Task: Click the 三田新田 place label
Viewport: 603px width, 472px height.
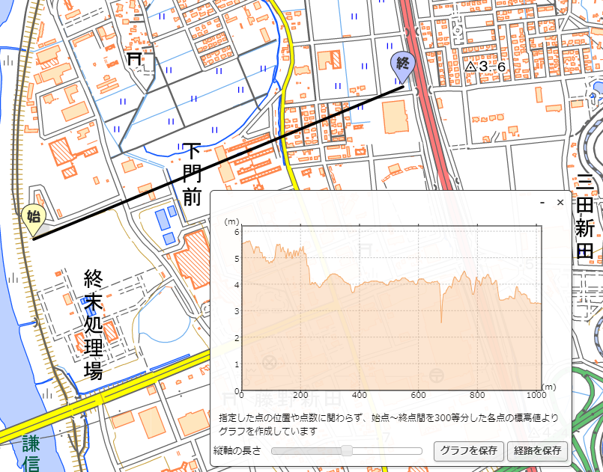Action: click(x=585, y=217)
